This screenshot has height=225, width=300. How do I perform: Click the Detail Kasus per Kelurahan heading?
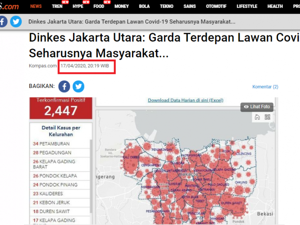(61, 131)
